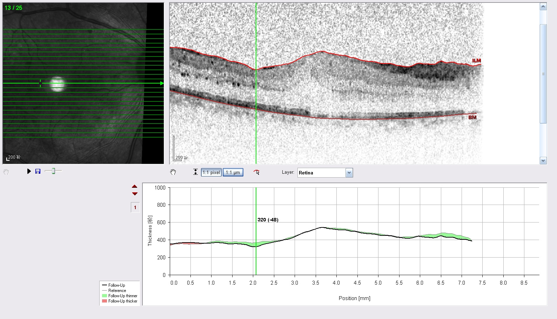Screen dimensions: 557x319
Task: Click the red up triangle beside the chart
Action: pos(135,186)
